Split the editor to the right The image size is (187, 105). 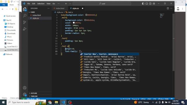168,8
